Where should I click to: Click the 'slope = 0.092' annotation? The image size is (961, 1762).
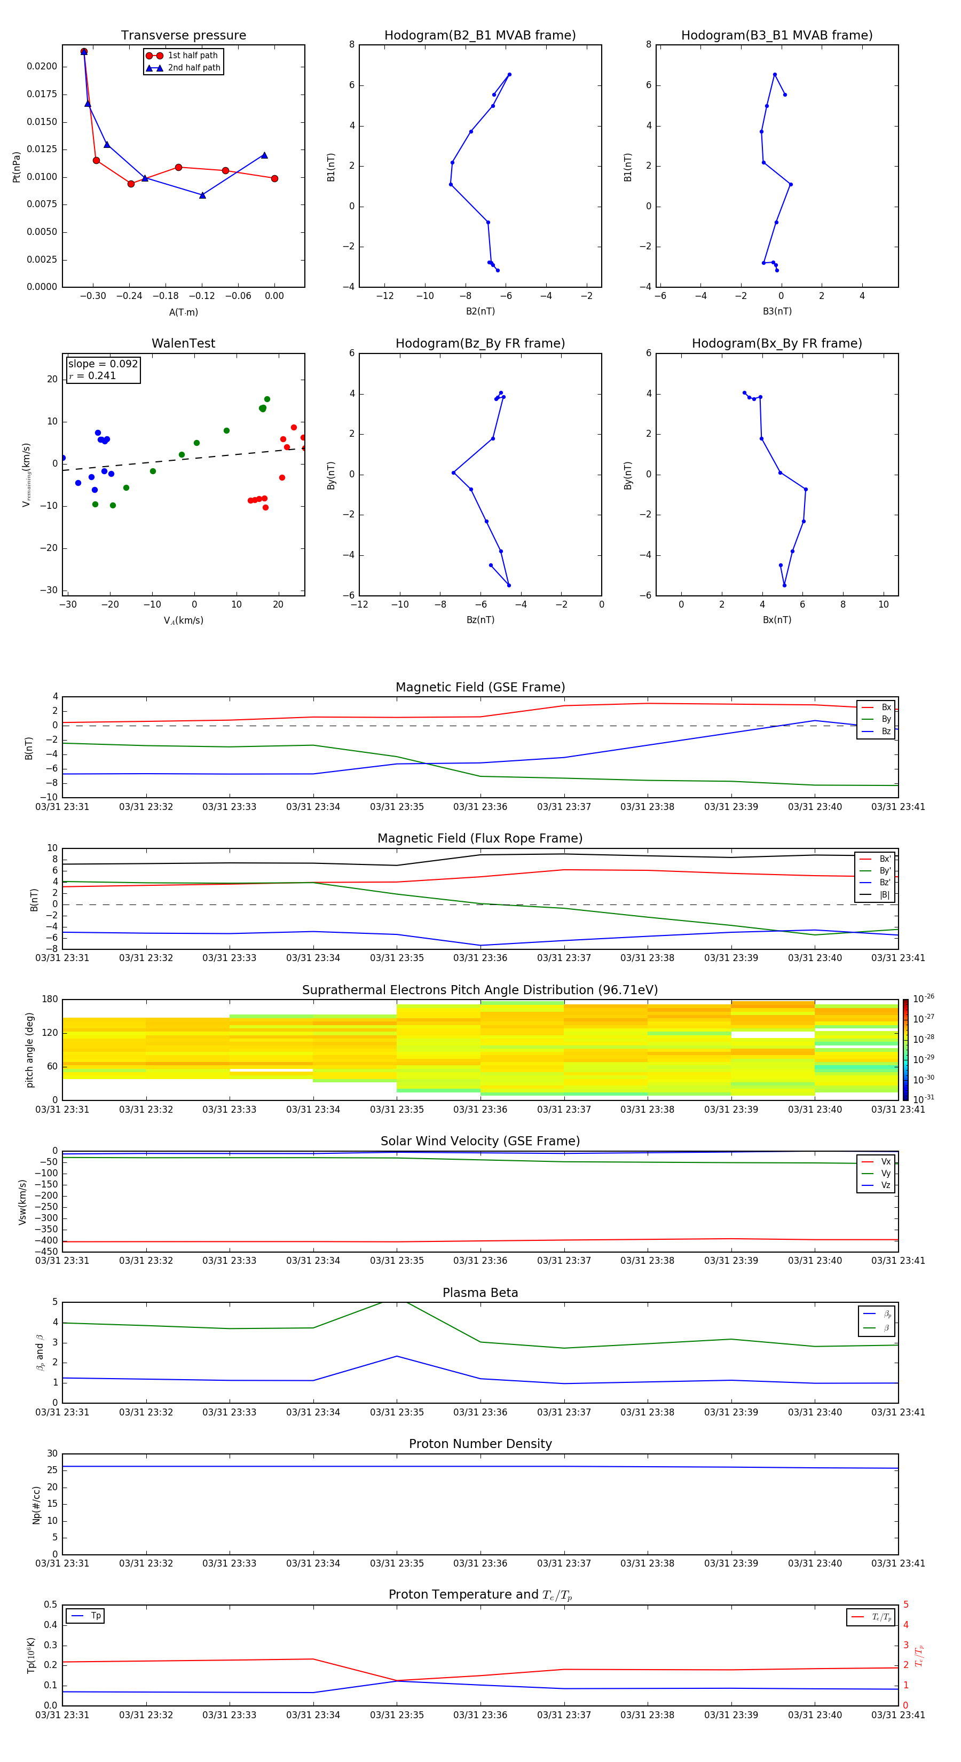pyautogui.click(x=103, y=364)
